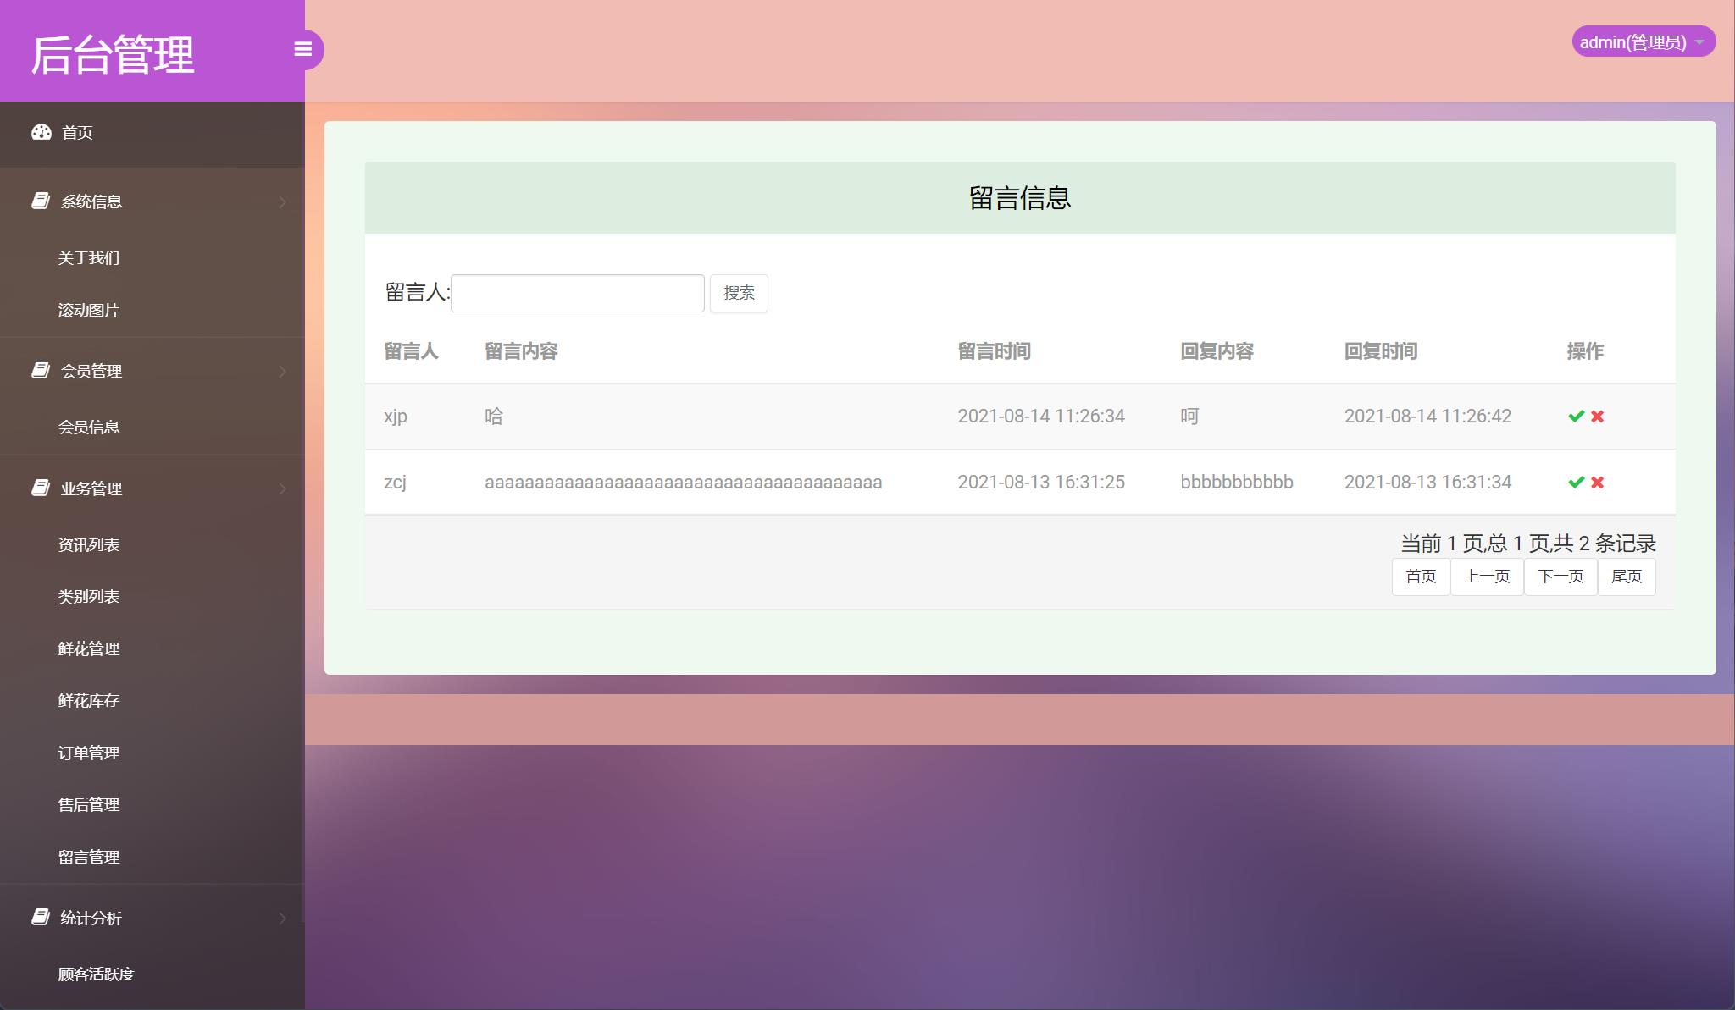Viewport: 1735px width, 1010px height.
Task: Click the book icon next to 统计分析
Action: click(x=40, y=918)
